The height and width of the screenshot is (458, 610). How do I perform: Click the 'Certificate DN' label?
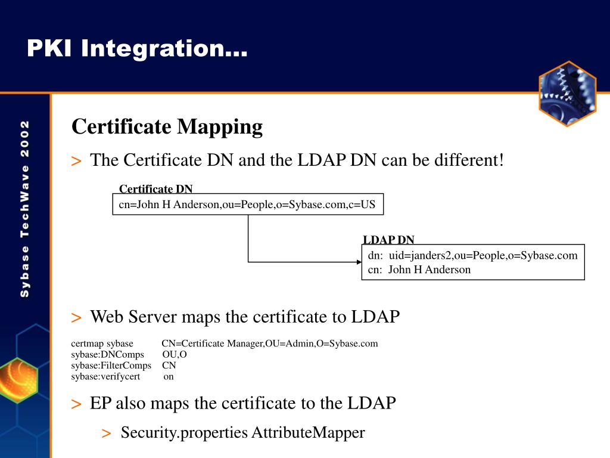pos(155,188)
